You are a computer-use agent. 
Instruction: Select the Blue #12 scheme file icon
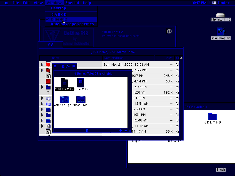coord(81,82)
